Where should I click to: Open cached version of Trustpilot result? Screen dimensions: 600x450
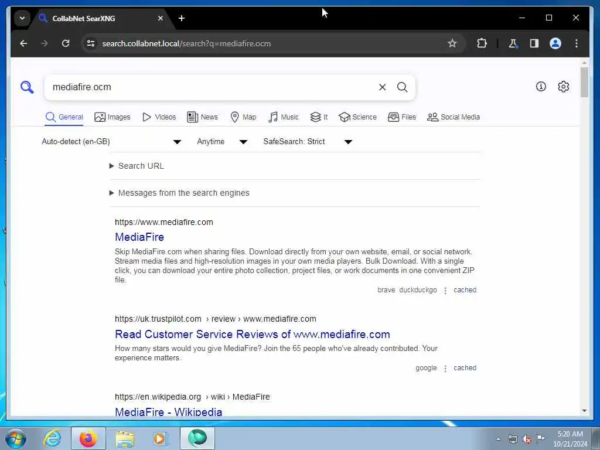[x=465, y=368]
